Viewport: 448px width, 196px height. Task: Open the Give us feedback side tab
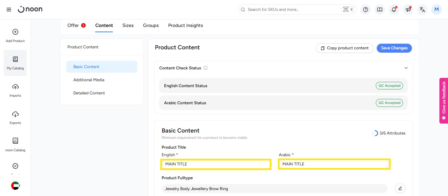click(444, 100)
